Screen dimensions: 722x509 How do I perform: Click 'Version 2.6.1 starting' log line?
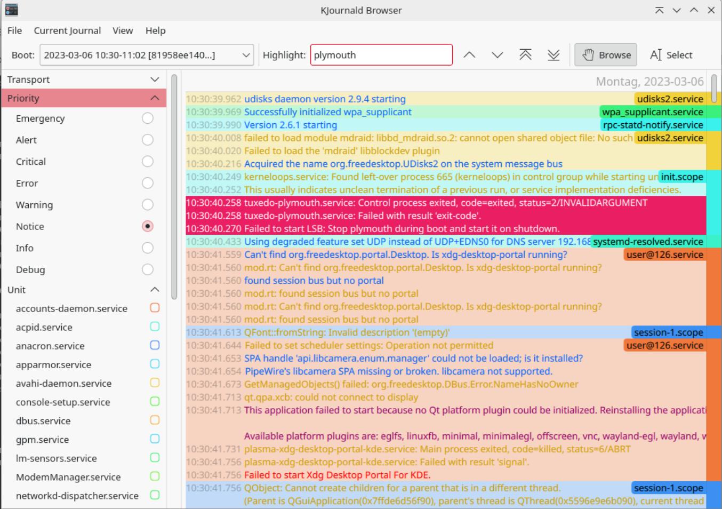pyautogui.click(x=291, y=125)
